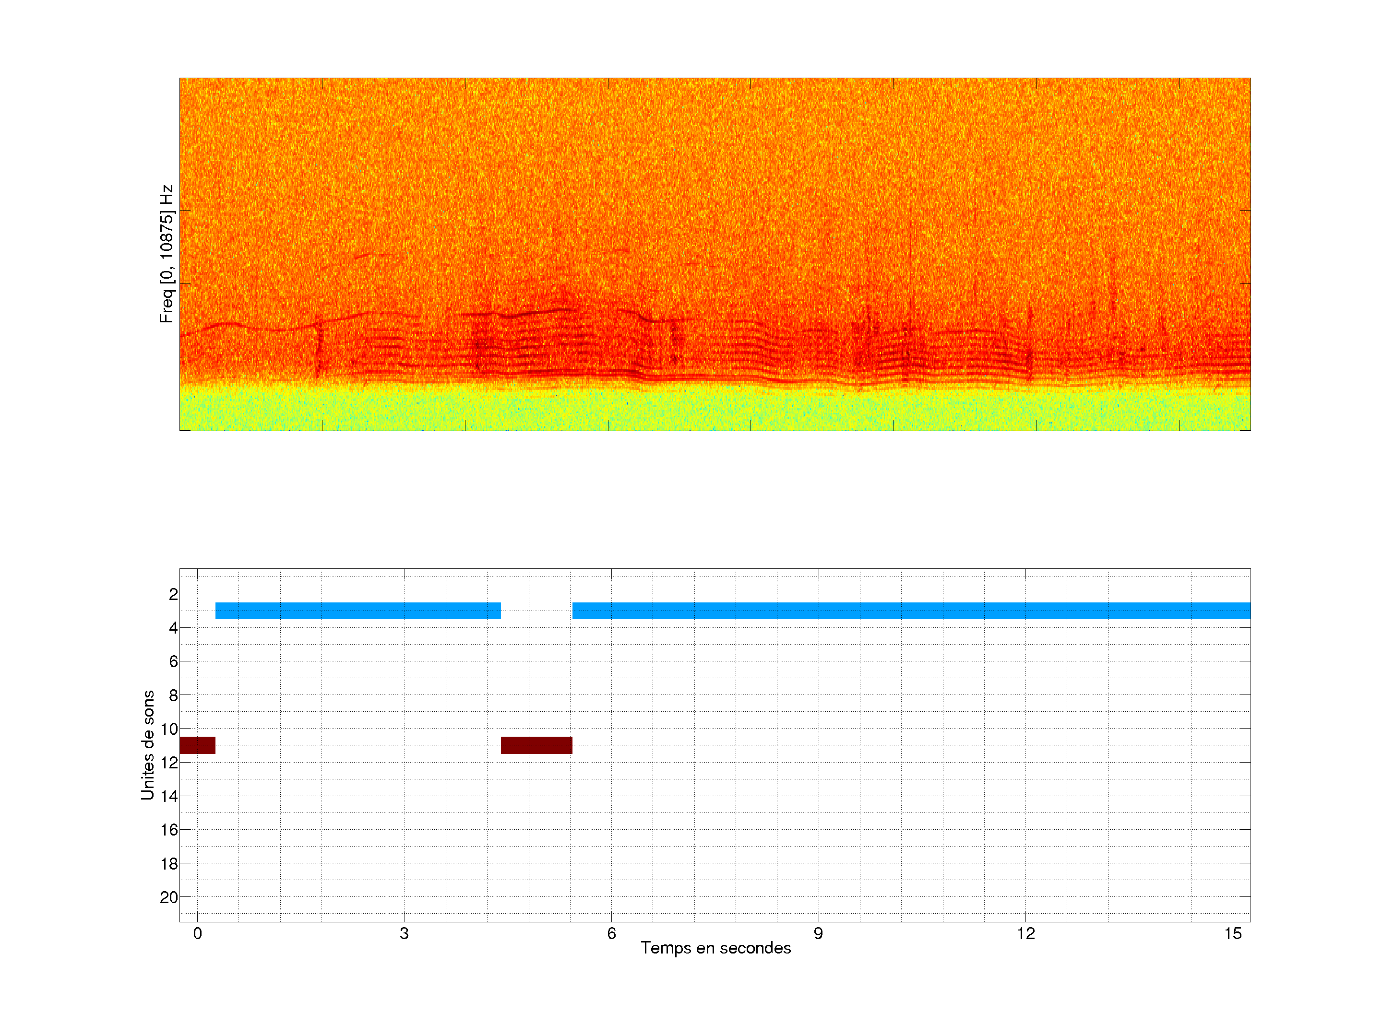
Task: Click the x-axis tick label 9
Action: (818, 933)
